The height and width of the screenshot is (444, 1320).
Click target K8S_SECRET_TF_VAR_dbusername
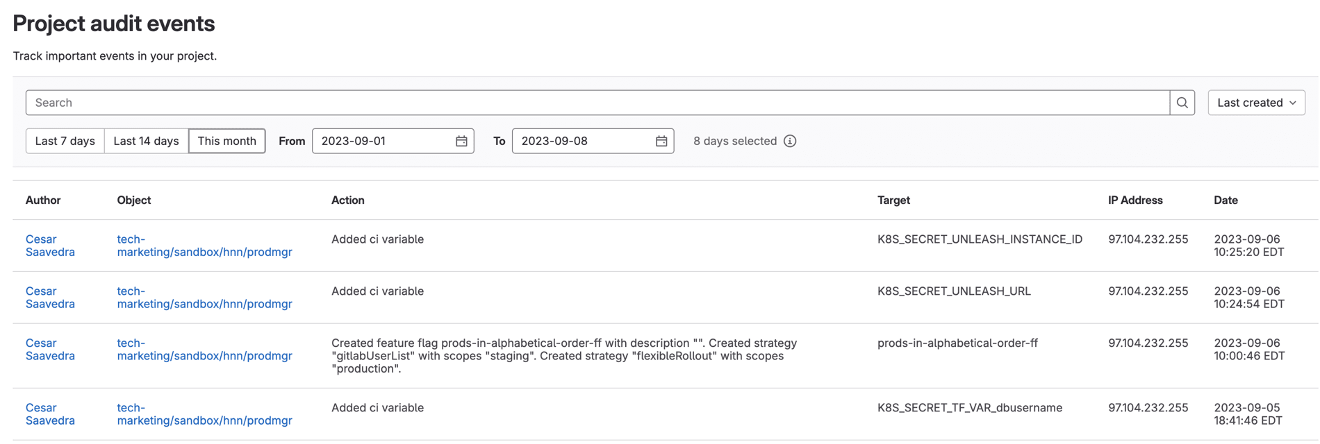click(x=970, y=408)
